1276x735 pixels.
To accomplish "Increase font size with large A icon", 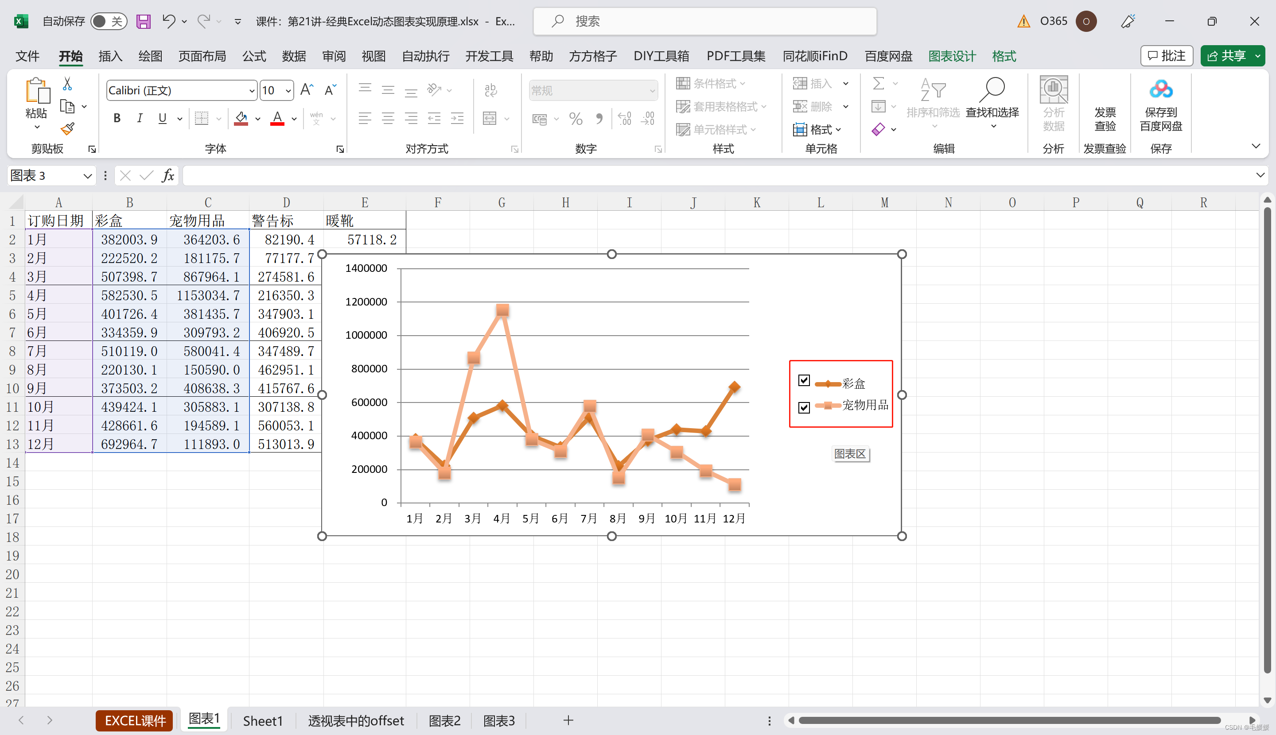I will (306, 90).
